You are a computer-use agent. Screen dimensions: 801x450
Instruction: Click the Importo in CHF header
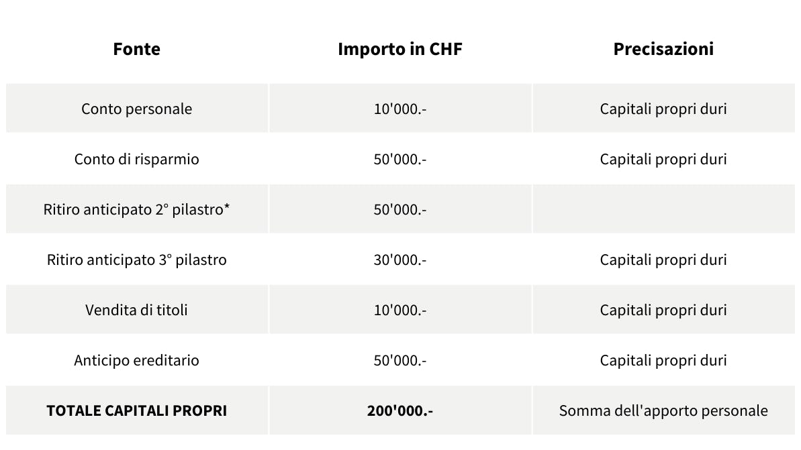(x=399, y=49)
